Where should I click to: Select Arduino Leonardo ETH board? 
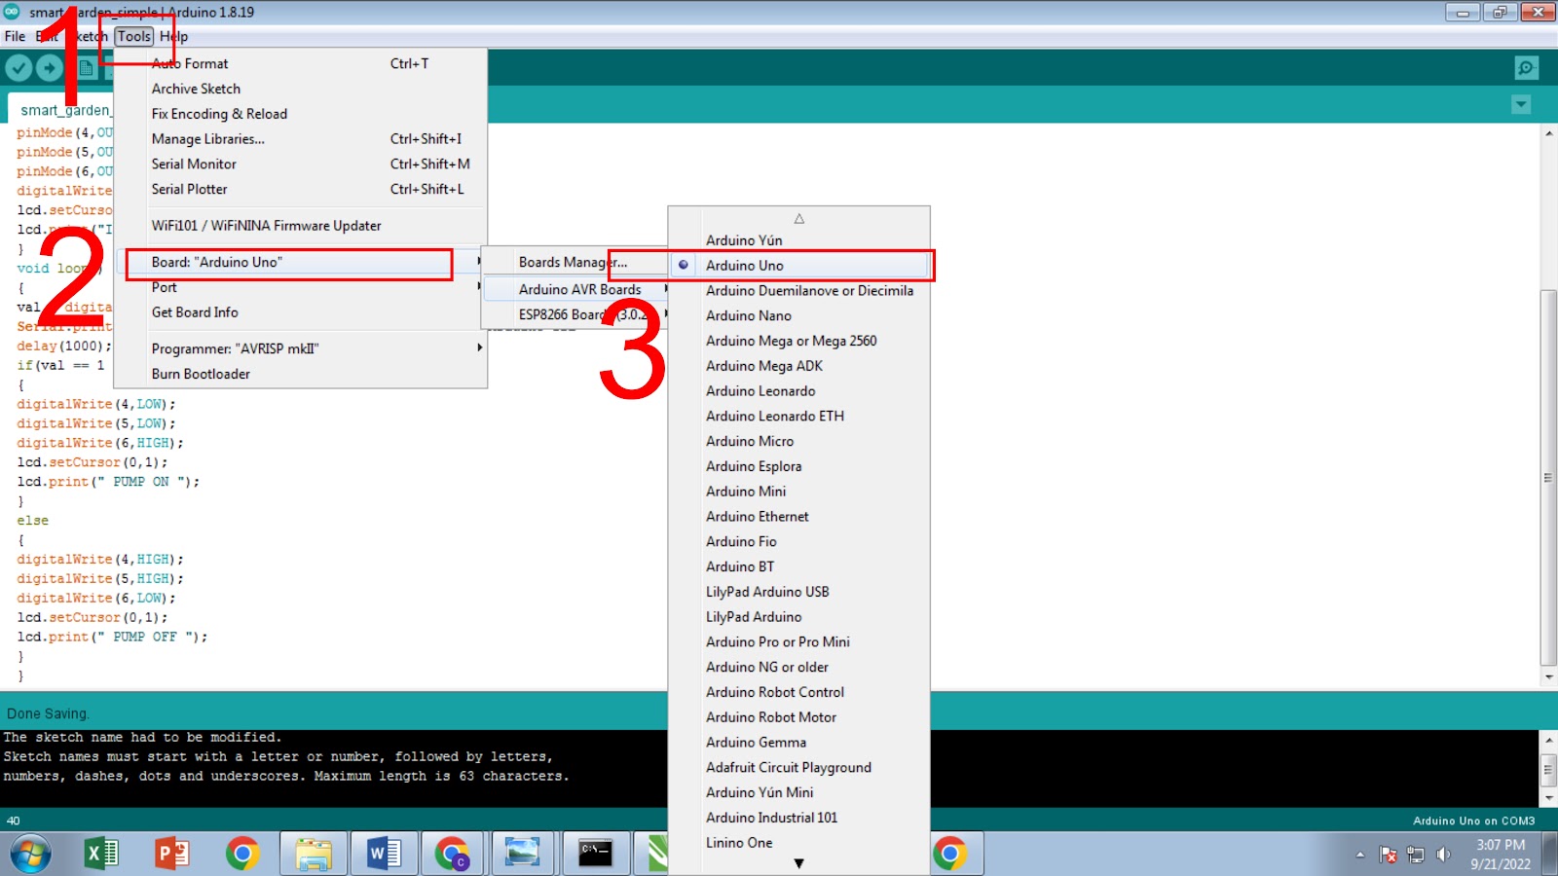(799, 416)
